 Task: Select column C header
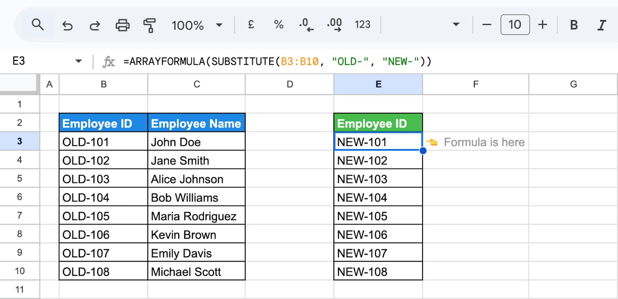[x=196, y=84]
